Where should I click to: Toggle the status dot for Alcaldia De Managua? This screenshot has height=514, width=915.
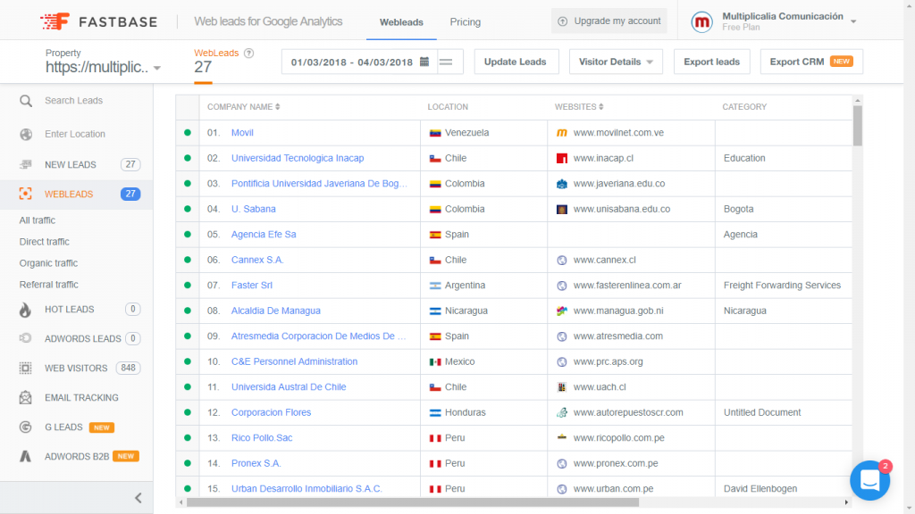click(188, 311)
